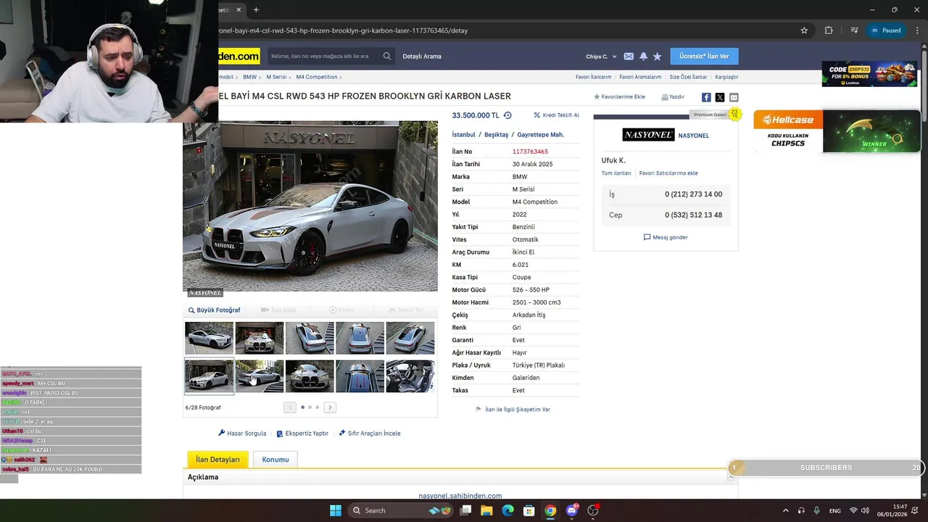Open favorites star icon in header

click(x=657, y=57)
